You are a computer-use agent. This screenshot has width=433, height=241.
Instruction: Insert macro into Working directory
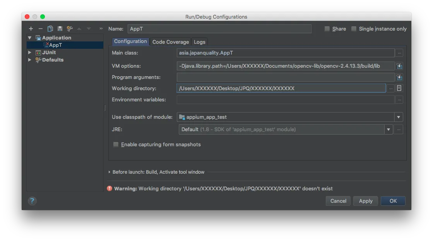(x=399, y=88)
